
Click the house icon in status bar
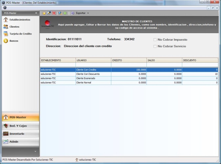77,160
